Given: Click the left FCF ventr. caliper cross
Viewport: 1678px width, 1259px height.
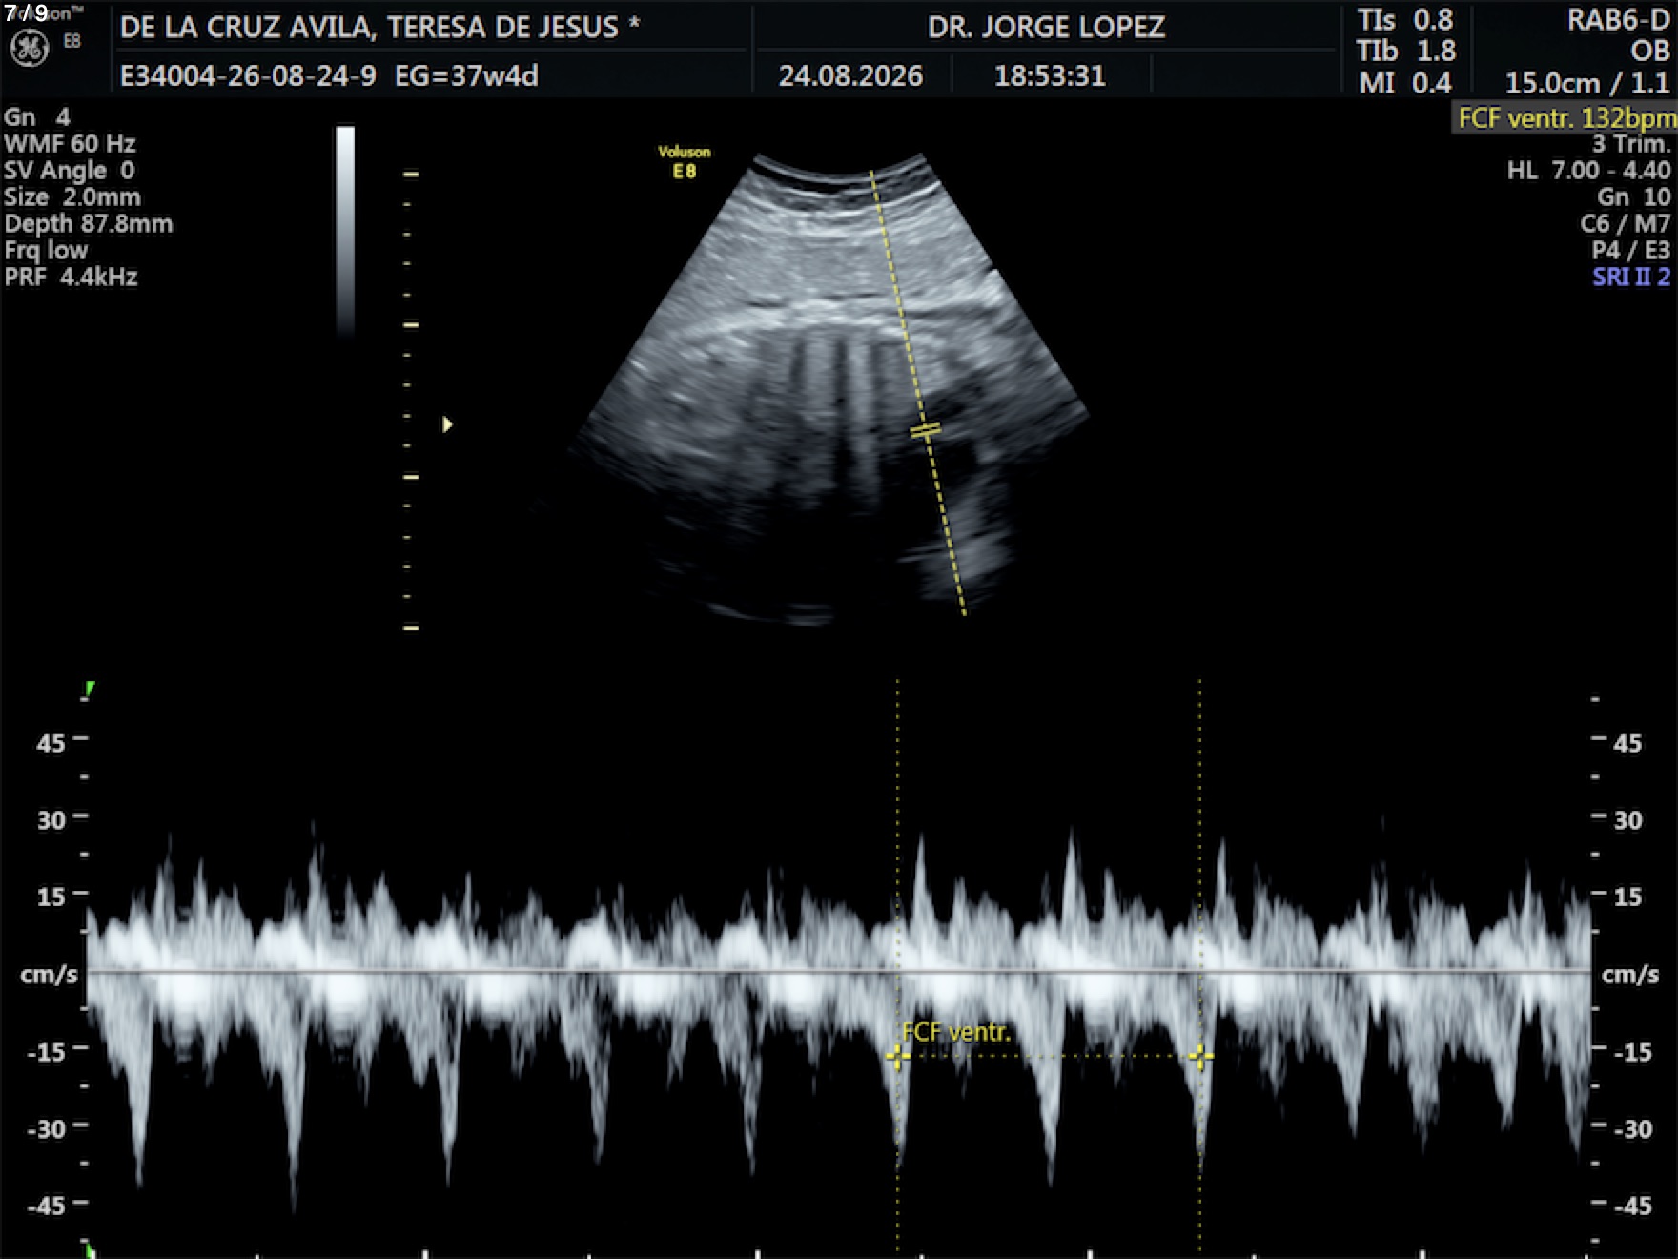Looking at the screenshot, I should pyautogui.click(x=897, y=1056).
